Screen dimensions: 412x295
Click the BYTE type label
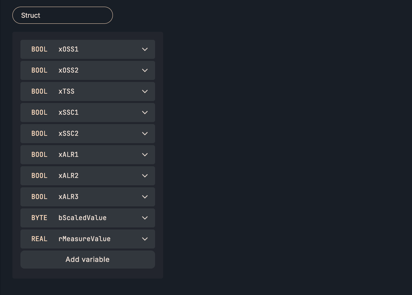click(40, 218)
